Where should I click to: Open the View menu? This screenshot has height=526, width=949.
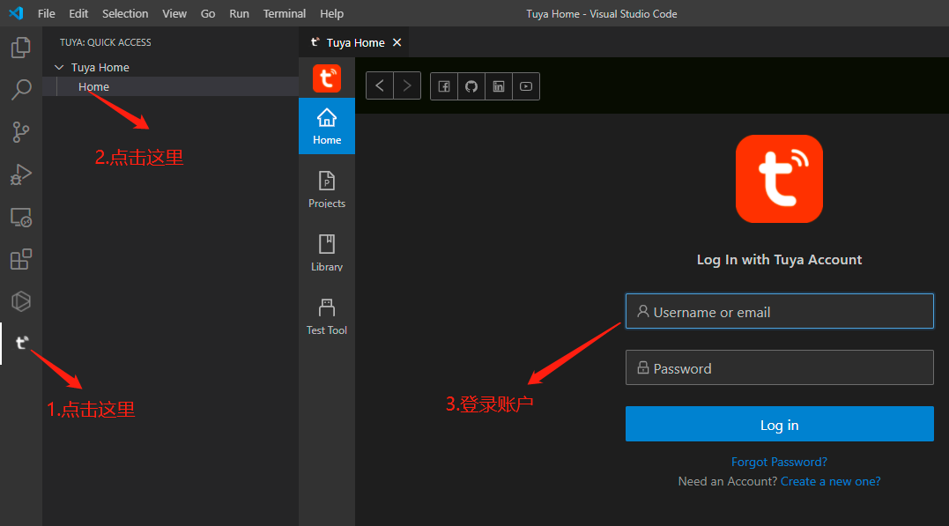pos(174,13)
